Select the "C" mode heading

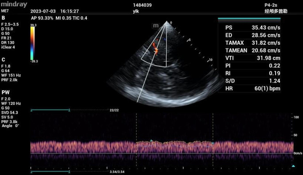3,60
